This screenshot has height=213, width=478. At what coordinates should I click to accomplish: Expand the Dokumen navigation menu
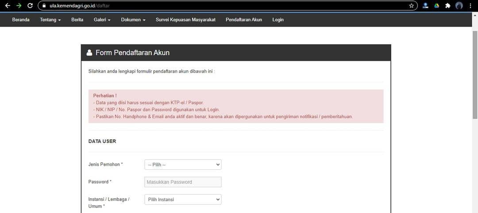[133, 20]
